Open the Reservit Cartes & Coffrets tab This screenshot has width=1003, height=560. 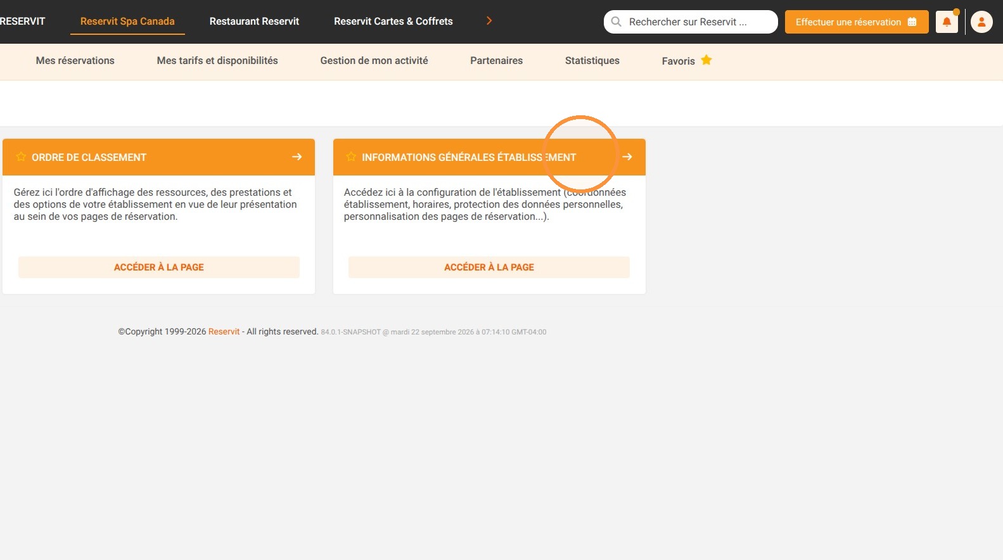point(393,22)
